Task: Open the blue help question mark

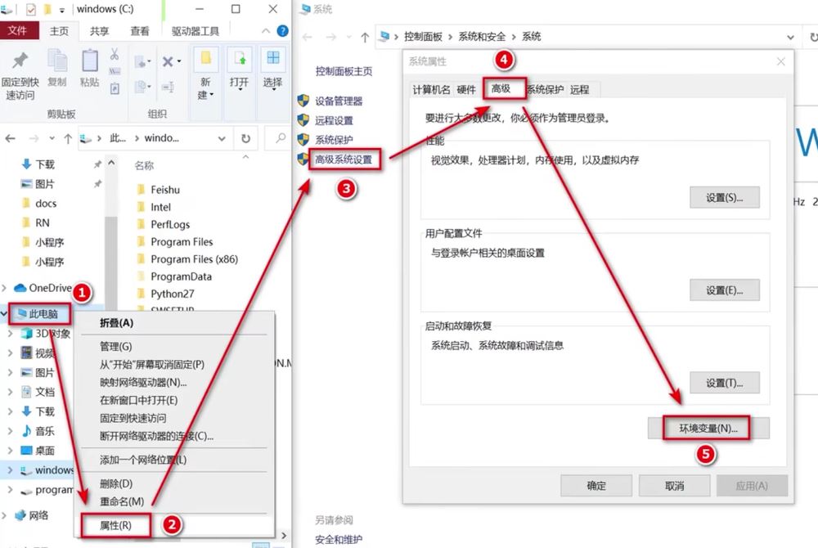Action: (282, 31)
